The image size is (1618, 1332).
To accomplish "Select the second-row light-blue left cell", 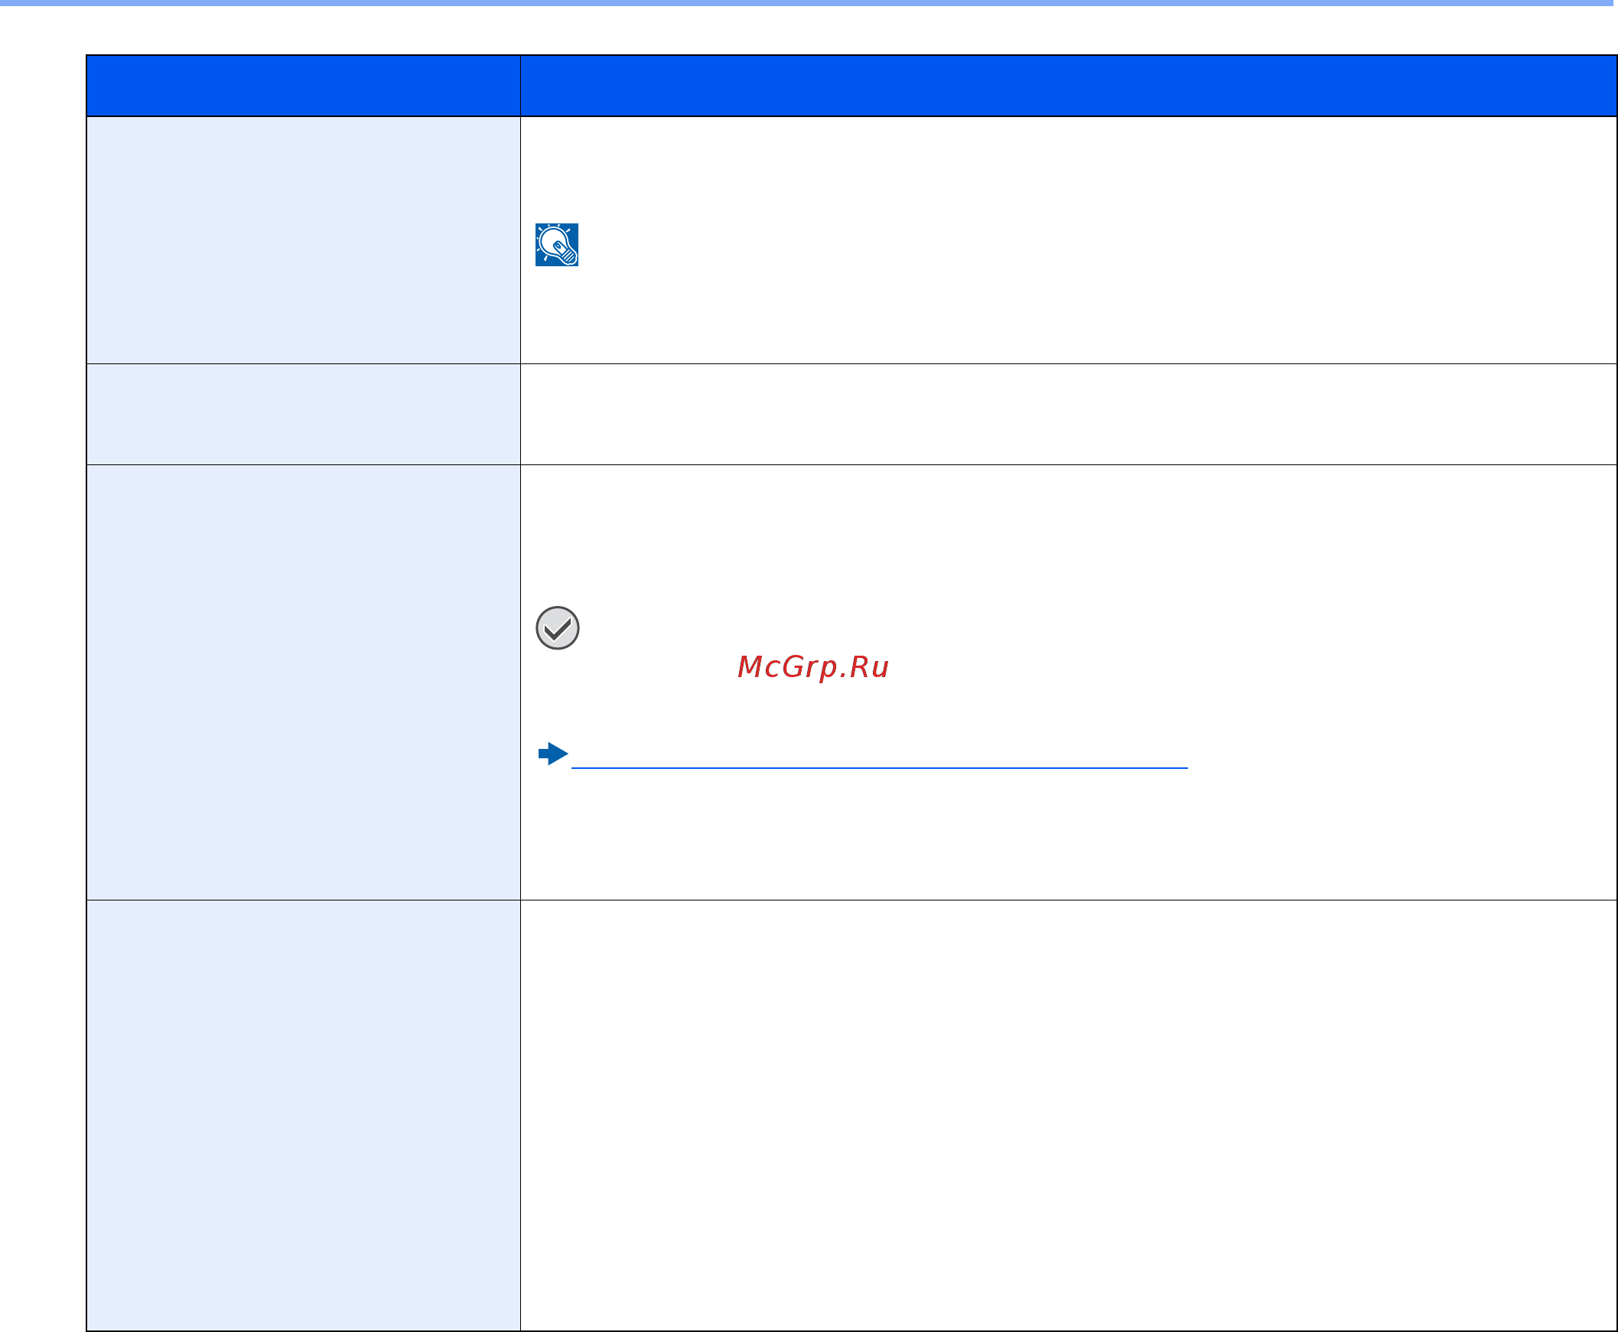I will [x=303, y=415].
